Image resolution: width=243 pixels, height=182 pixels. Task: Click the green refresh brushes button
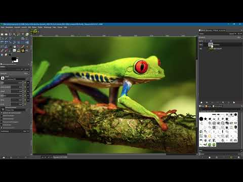(x=231, y=157)
